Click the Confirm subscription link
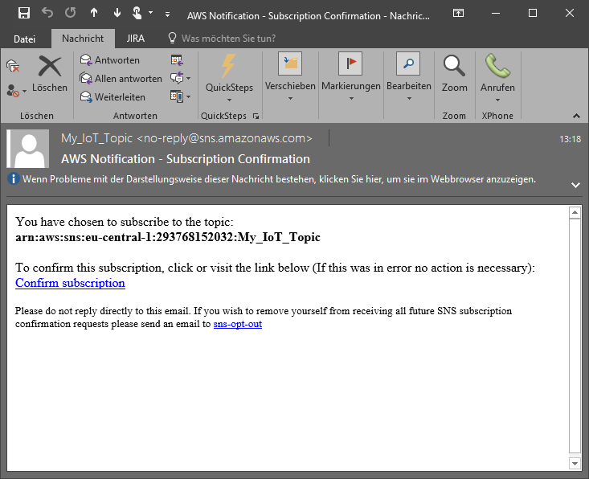This screenshot has width=589, height=479. (x=70, y=283)
